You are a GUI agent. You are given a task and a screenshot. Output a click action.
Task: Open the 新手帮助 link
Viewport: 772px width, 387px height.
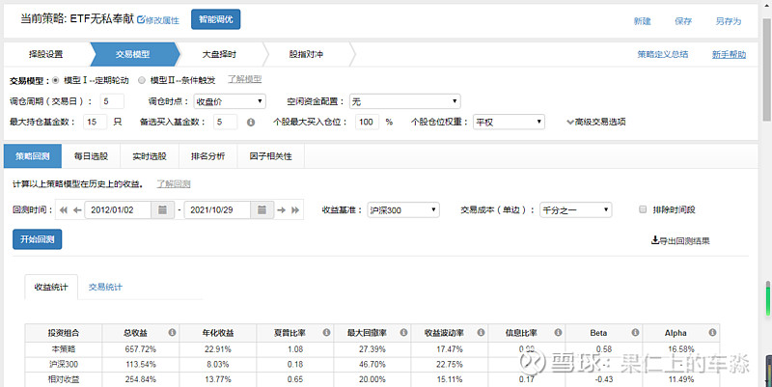click(730, 54)
